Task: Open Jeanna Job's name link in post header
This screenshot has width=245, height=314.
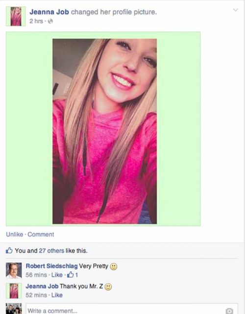Action: tap(49, 12)
